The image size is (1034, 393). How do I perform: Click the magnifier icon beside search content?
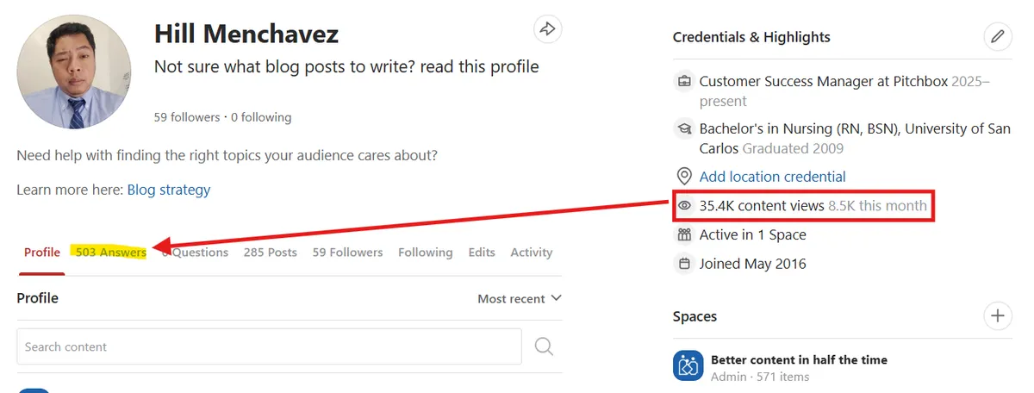point(544,346)
